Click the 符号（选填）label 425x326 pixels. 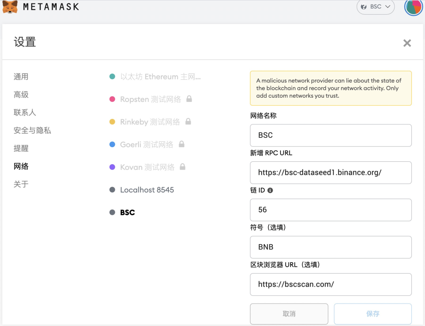[x=268, y=227]
